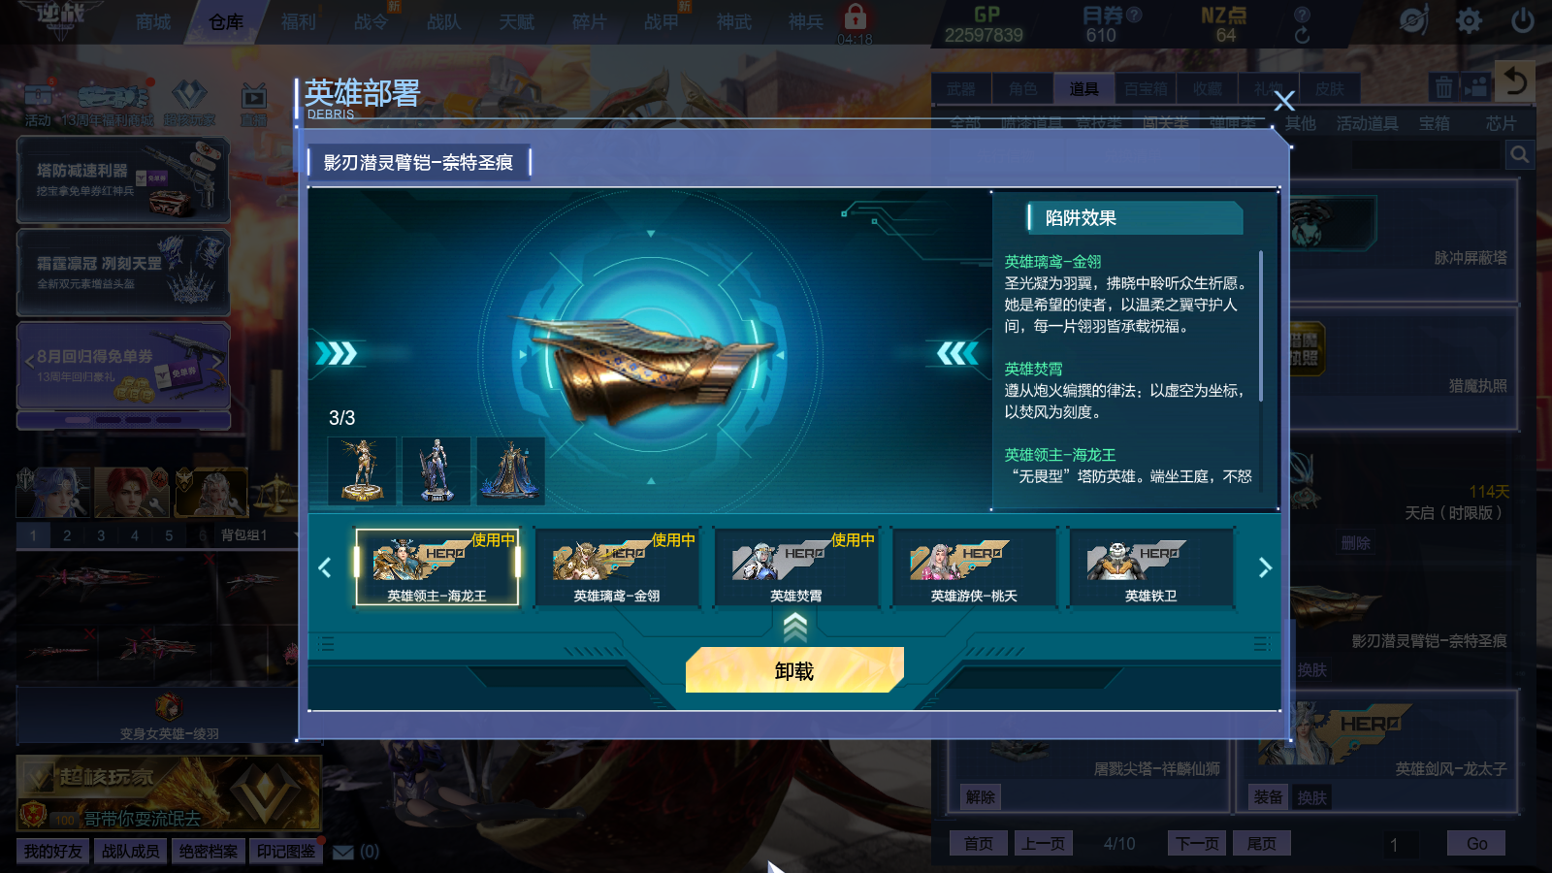Select the 英雄焚霄 hero card
1552x873 pixels.
pyautogui.click(x=796, y=567)
